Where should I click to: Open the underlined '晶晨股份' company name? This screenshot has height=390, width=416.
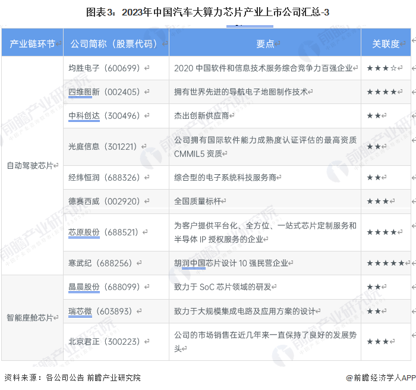pyautogui.click(x=84, y=287)
